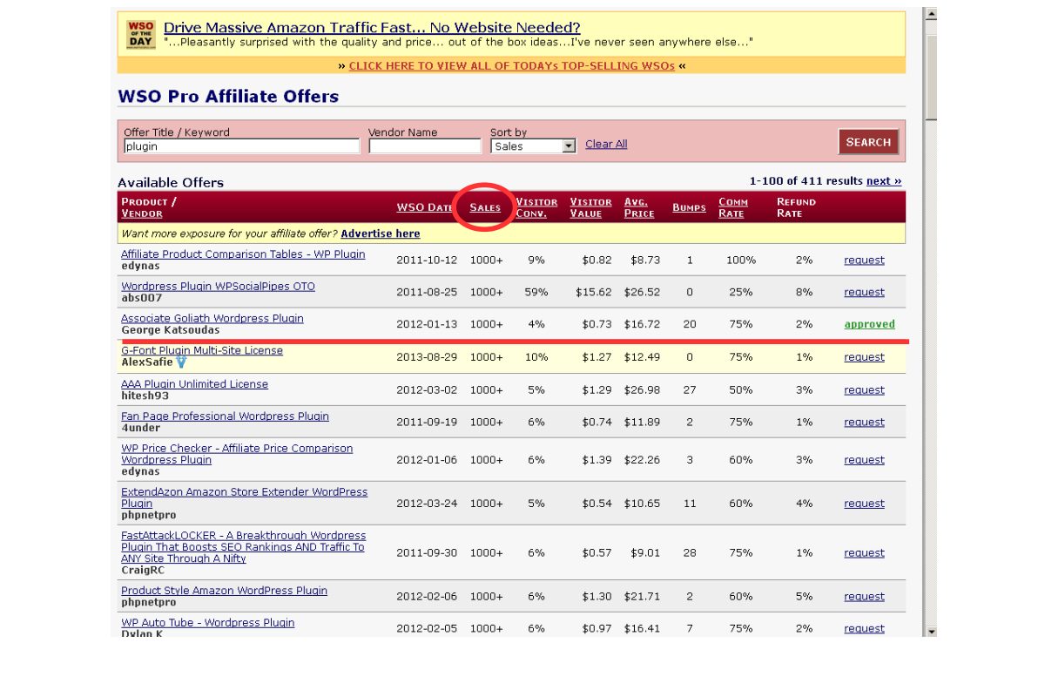Screen dimensions: 1045x697
Task: Sort by the Visitor Conv. column header
Action: tap(536, 207)
